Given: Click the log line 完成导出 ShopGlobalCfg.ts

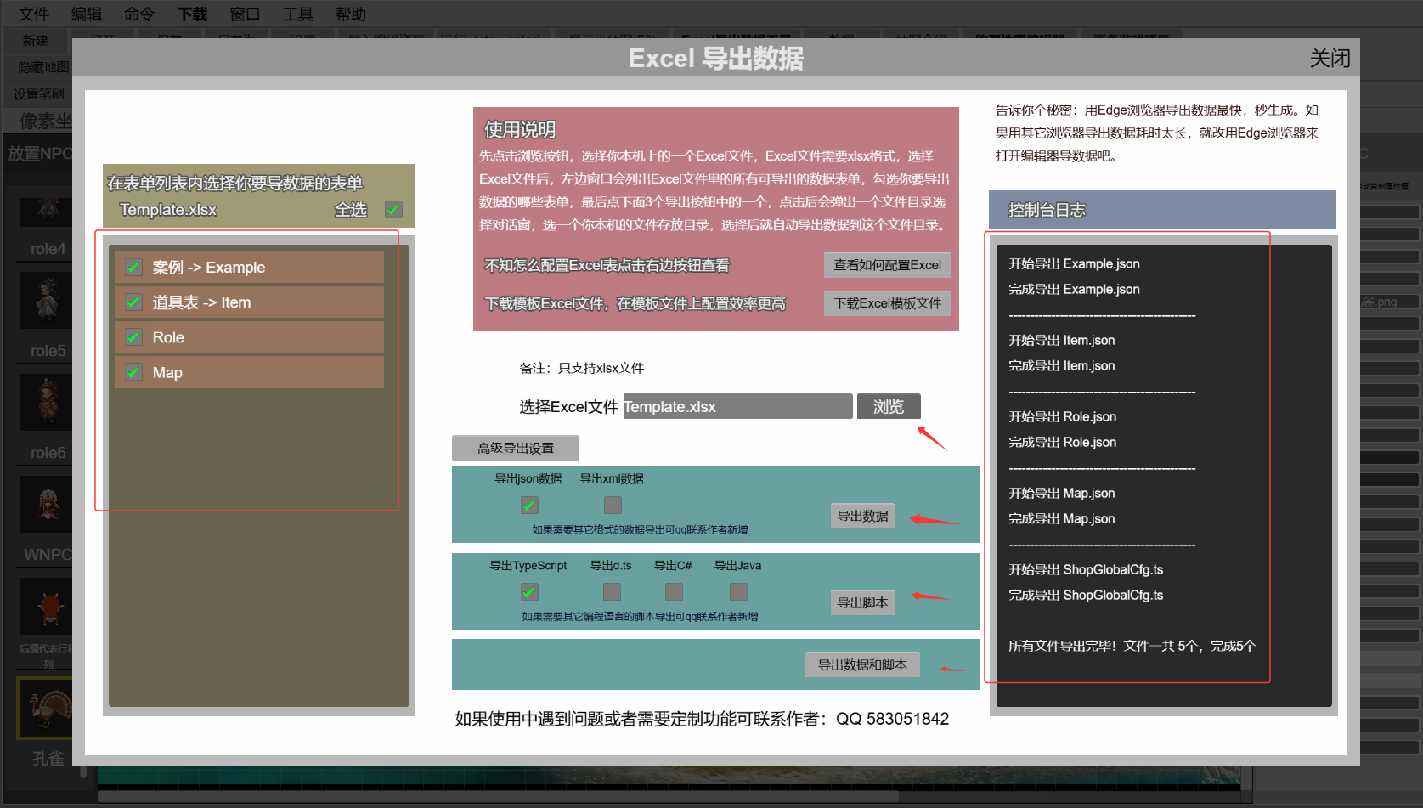Looking at the screenshot, I should click(1086, 595).
